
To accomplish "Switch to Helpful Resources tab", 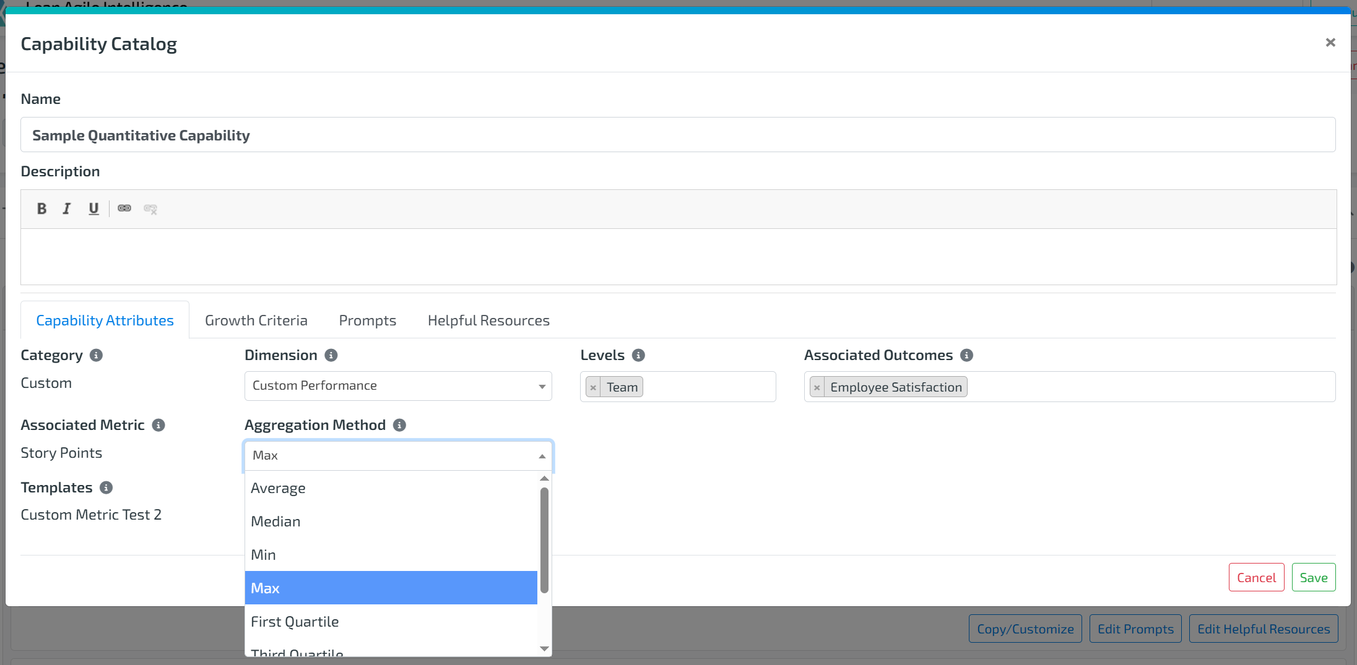I will click(x=488, y=320).
